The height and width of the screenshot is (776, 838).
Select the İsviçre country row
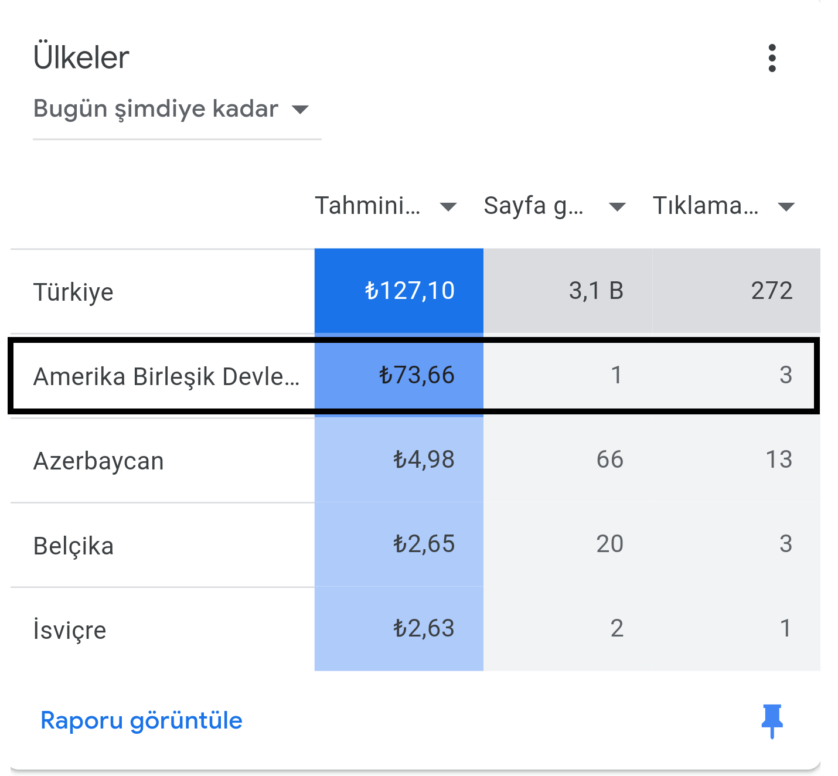click(x=415, y=629)
